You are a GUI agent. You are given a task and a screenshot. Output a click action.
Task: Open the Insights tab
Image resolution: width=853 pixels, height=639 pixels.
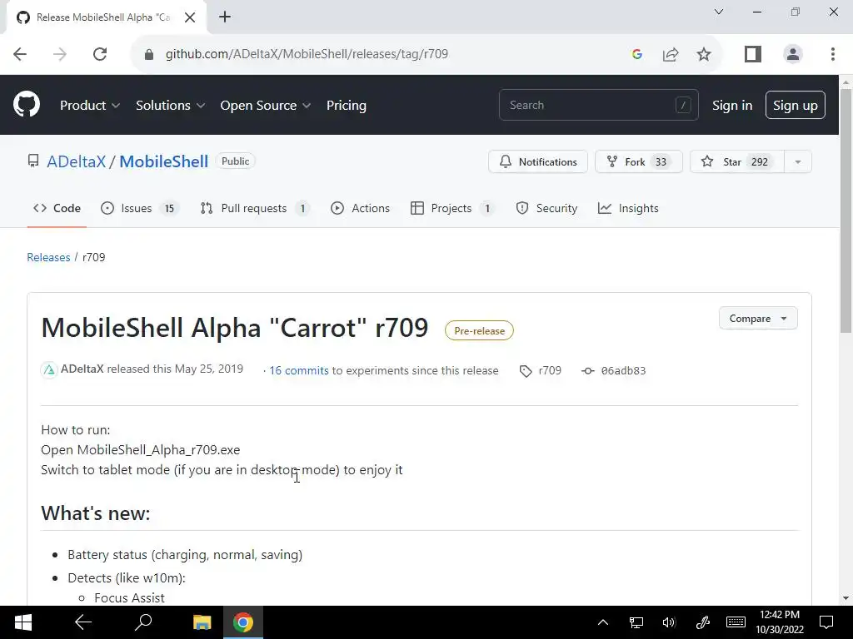628,208
